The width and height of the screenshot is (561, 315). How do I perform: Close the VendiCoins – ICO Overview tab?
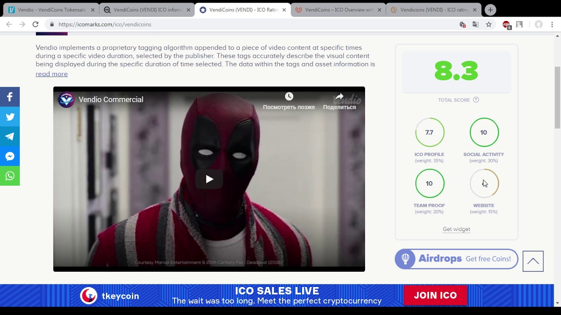coord(379,10)
